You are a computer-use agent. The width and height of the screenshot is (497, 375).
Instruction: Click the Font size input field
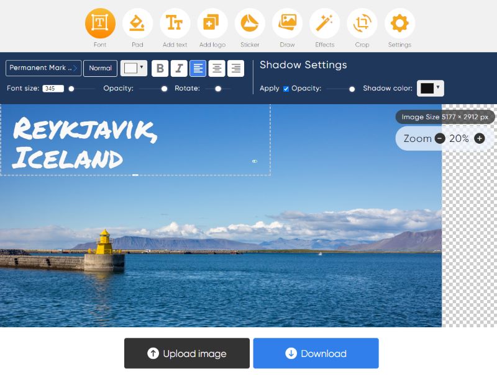pyautogui.click(x=53, y=89)
